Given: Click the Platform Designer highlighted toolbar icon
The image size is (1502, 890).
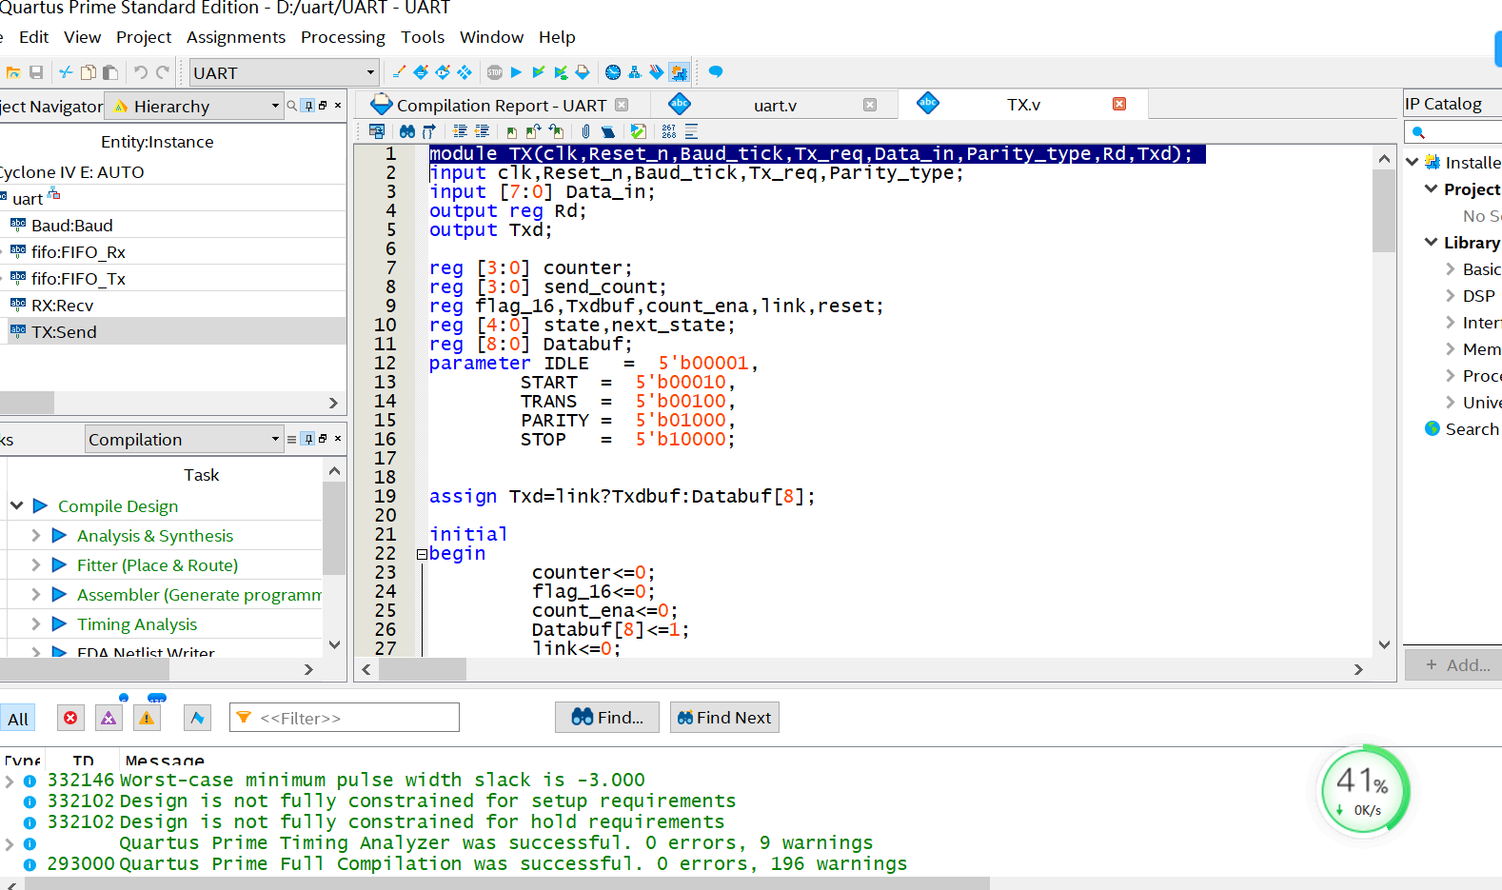Looking at the screenshot, I should coord(679,72).
